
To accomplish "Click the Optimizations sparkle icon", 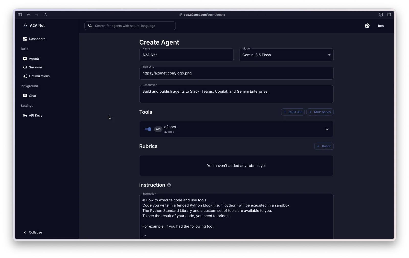I will [25, 76].
